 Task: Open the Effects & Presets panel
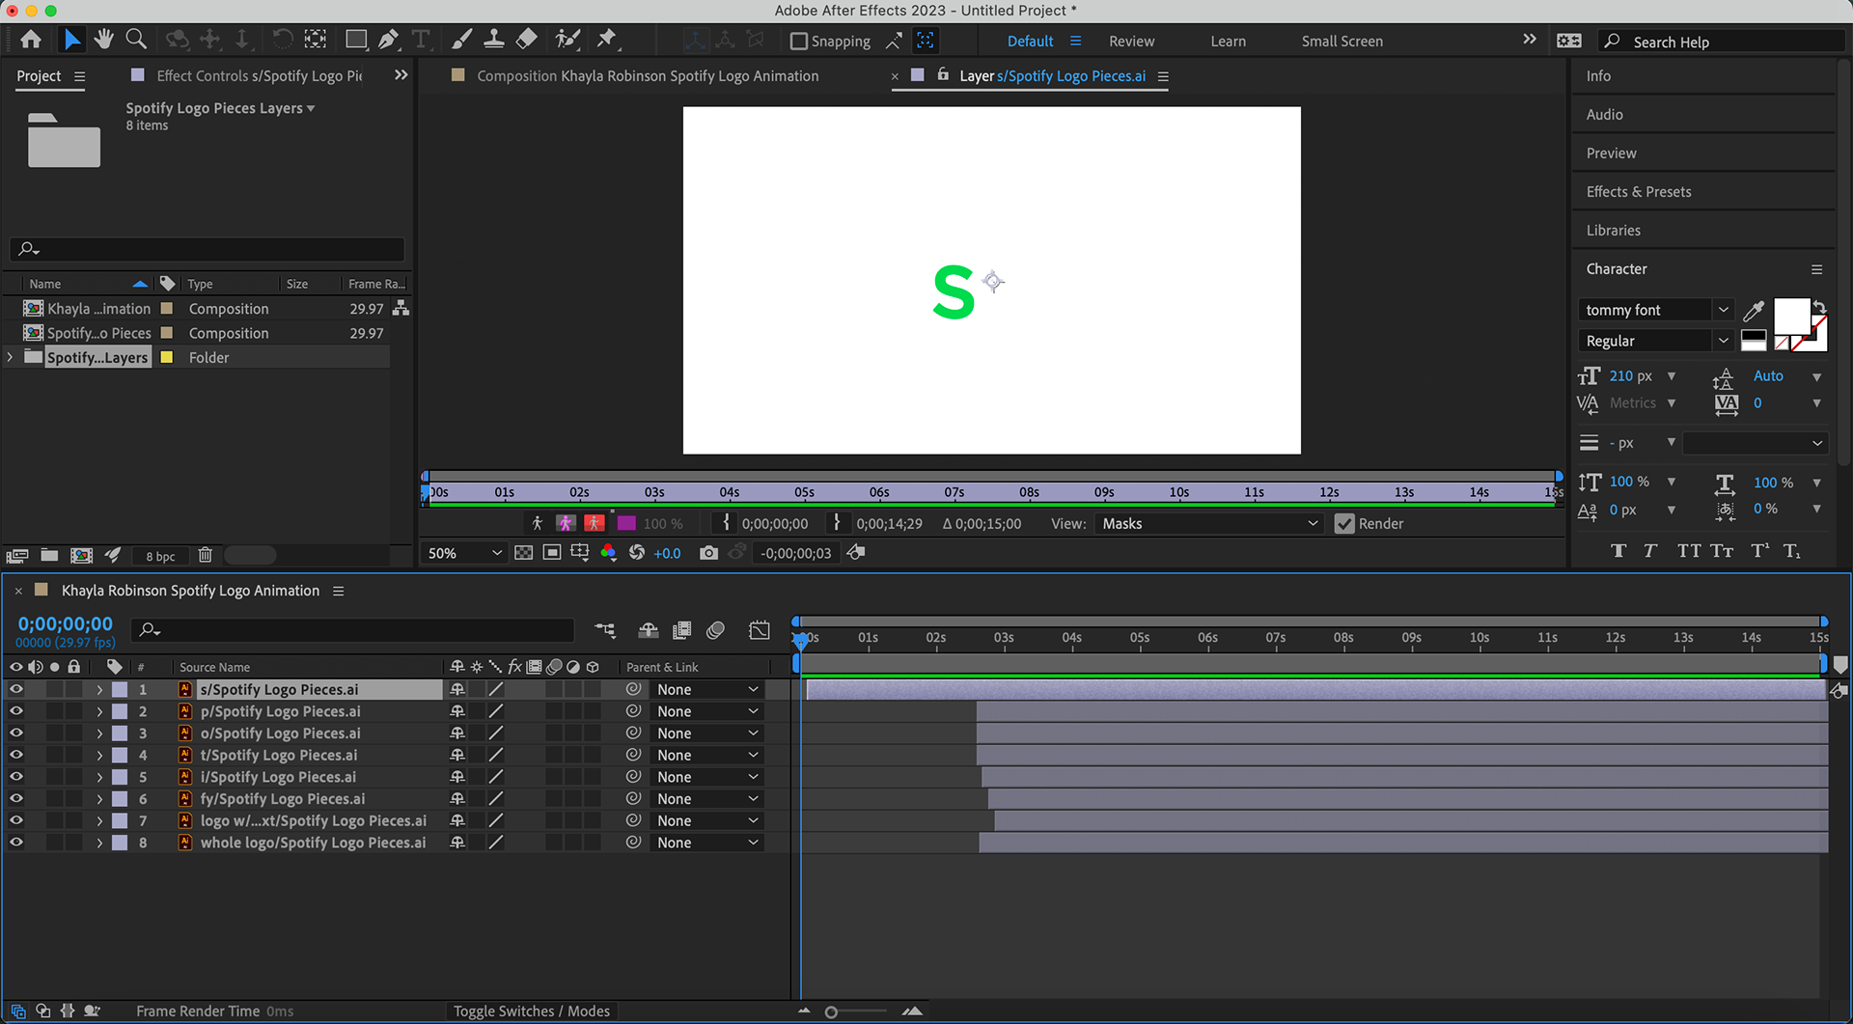(1638, 192)
